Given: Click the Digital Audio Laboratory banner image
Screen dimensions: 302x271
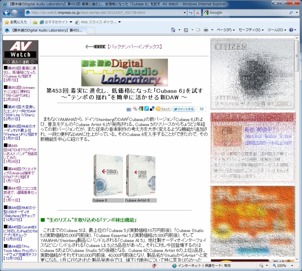Looking at the screenshot, I should (x=124, y=72).
